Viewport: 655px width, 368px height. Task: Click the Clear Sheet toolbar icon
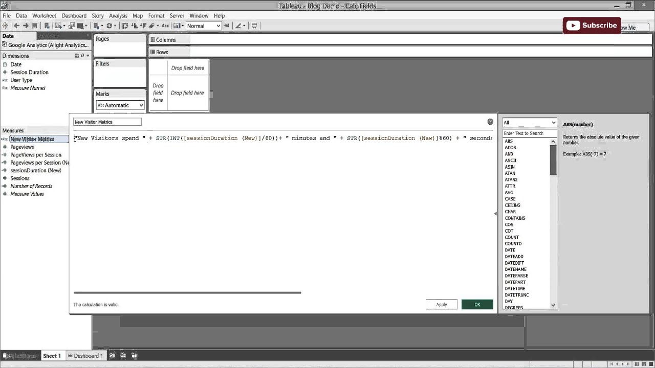[x=80, y=26]
